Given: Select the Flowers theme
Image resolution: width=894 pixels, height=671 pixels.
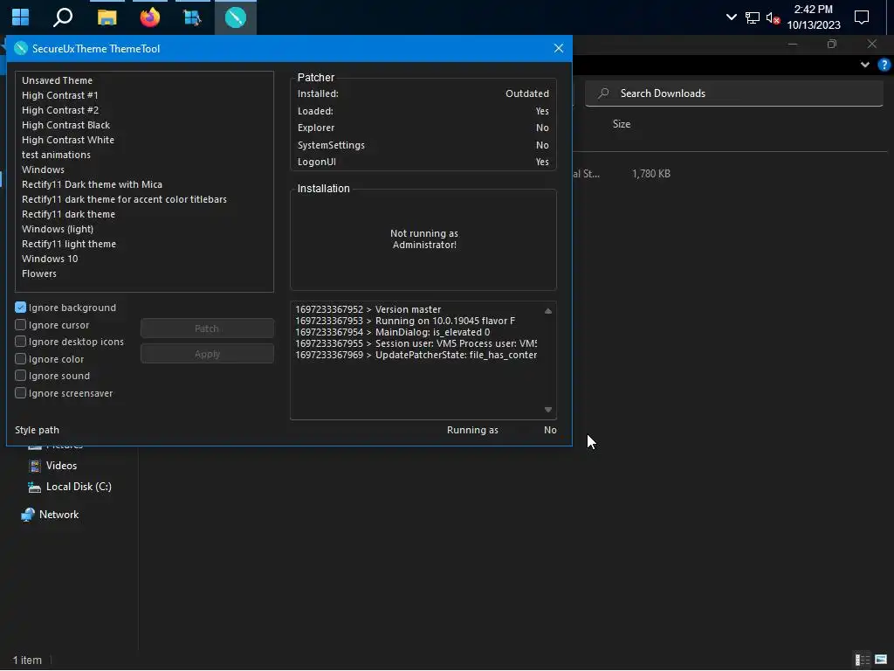Looking at the screenshot, I should 38,273.
